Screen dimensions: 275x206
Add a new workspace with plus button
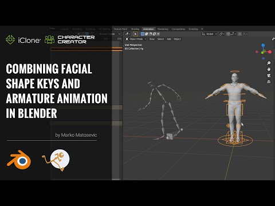[x=202, y=29]
